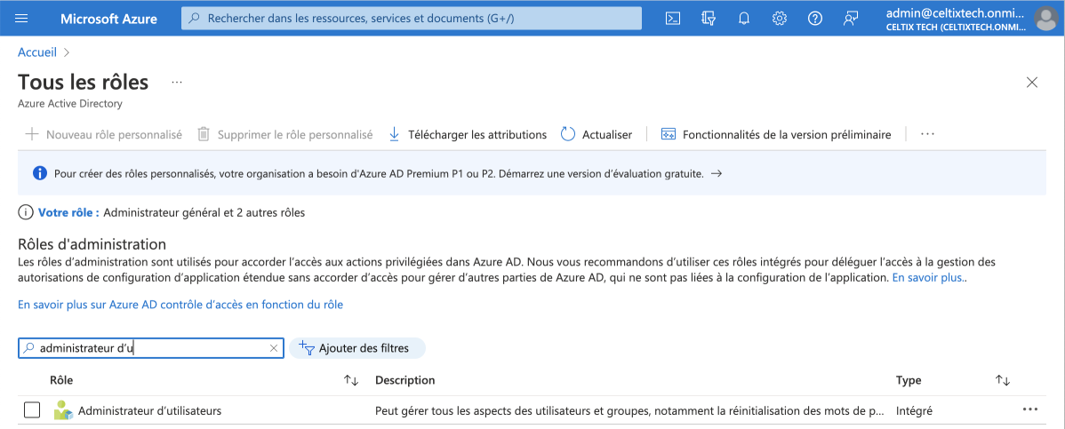Click Ajouter des filtres
1065x429 pixels.
357,348
